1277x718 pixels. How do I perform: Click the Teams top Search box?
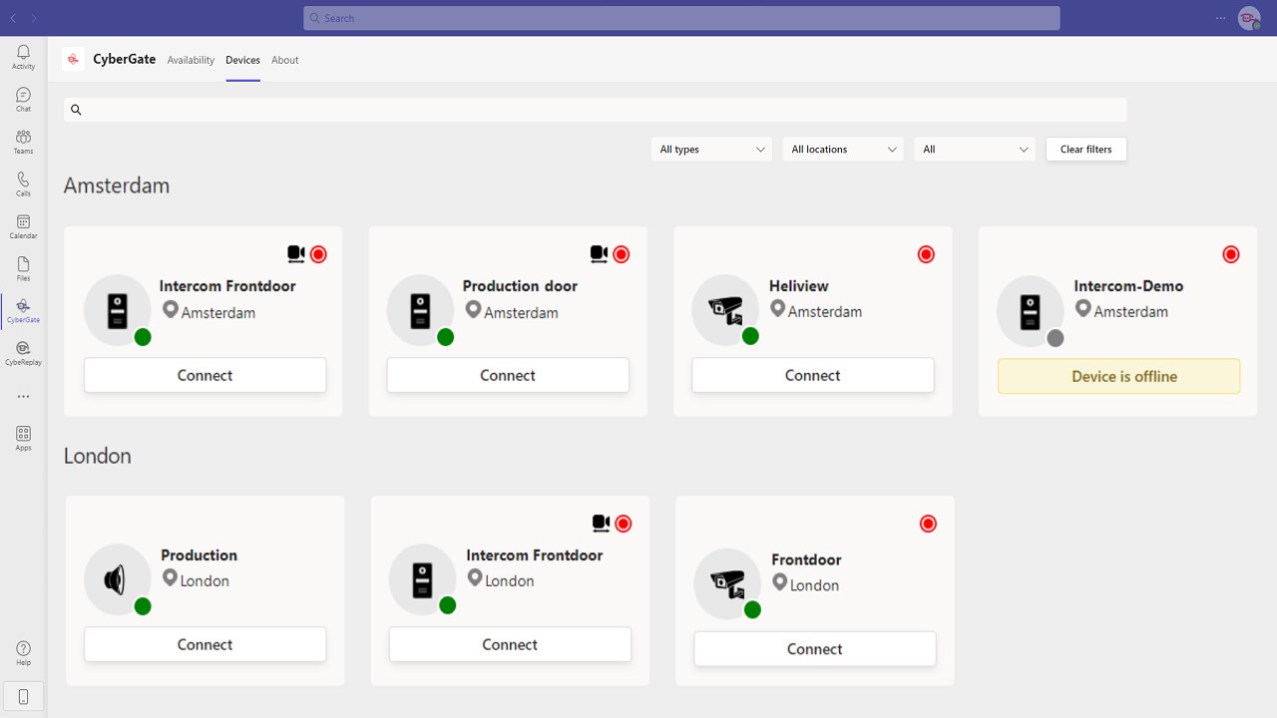681,18
